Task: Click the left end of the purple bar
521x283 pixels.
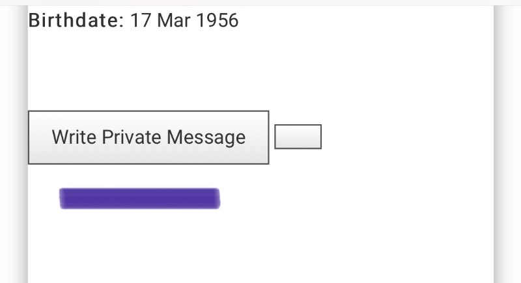Action: click(64, 198)
